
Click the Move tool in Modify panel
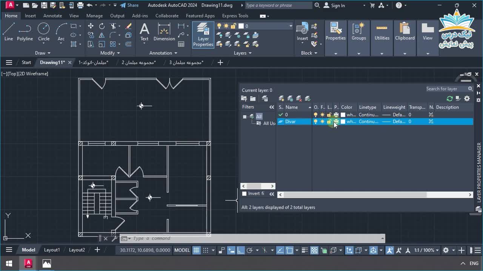[x=91, y=26]
